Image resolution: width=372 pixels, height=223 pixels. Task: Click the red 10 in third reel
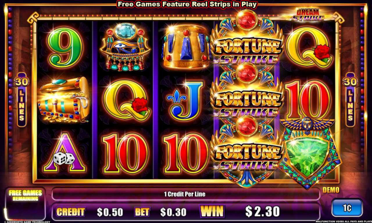tap(186, 153)
